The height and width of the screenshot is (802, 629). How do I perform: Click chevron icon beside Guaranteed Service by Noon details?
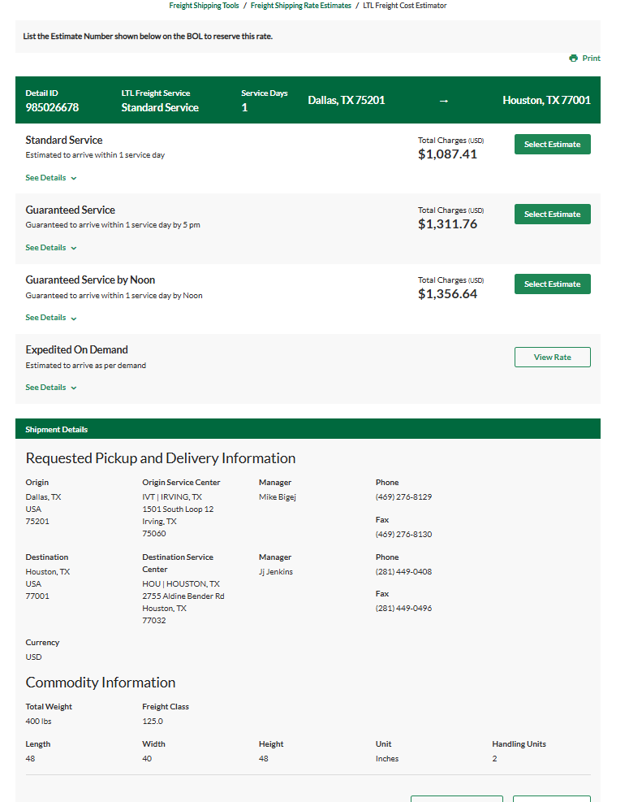(x=74, y=319)
